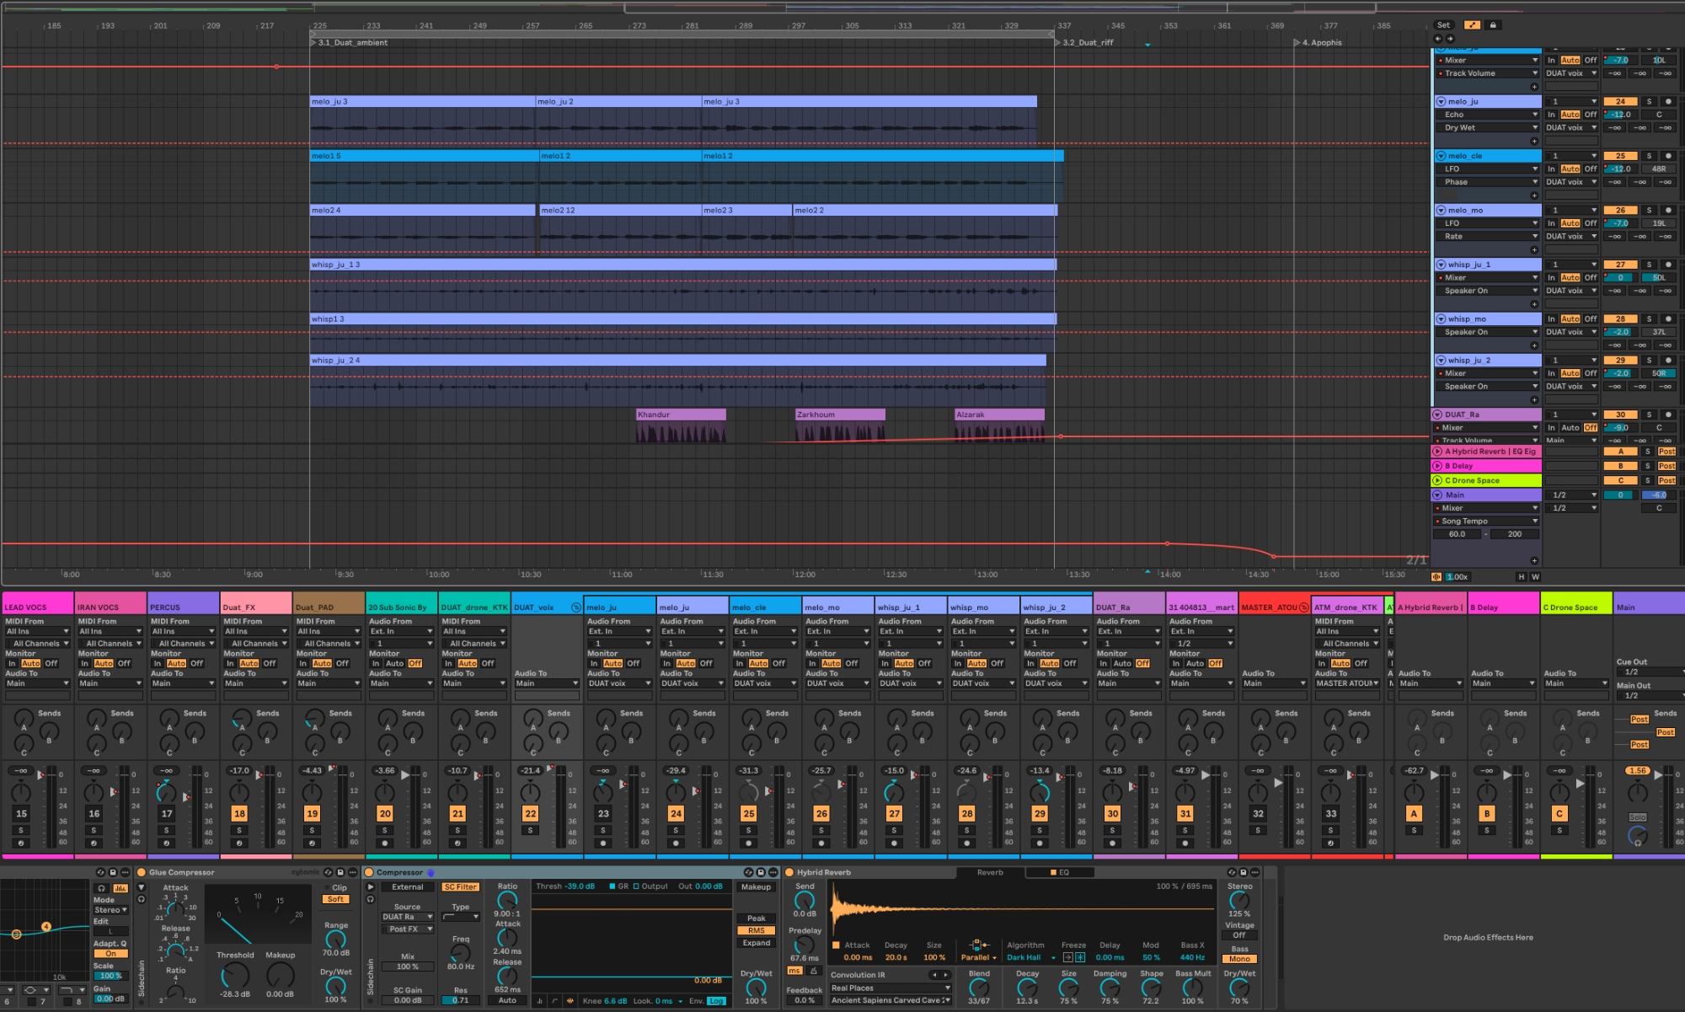
Task: Adjust Glue Compressor Threshold knob
Action: (234, 975)
